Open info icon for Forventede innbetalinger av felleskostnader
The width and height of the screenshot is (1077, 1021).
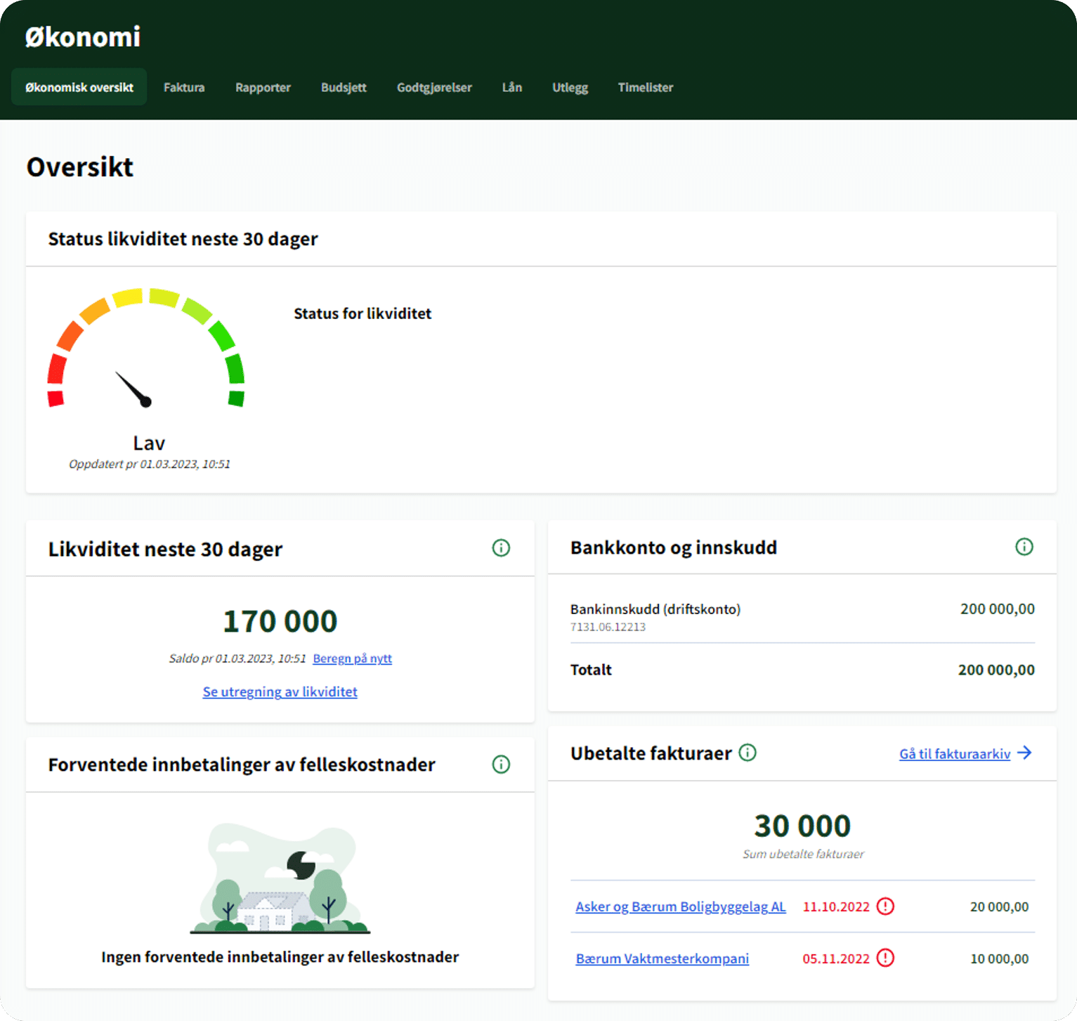tap(501, 765)
